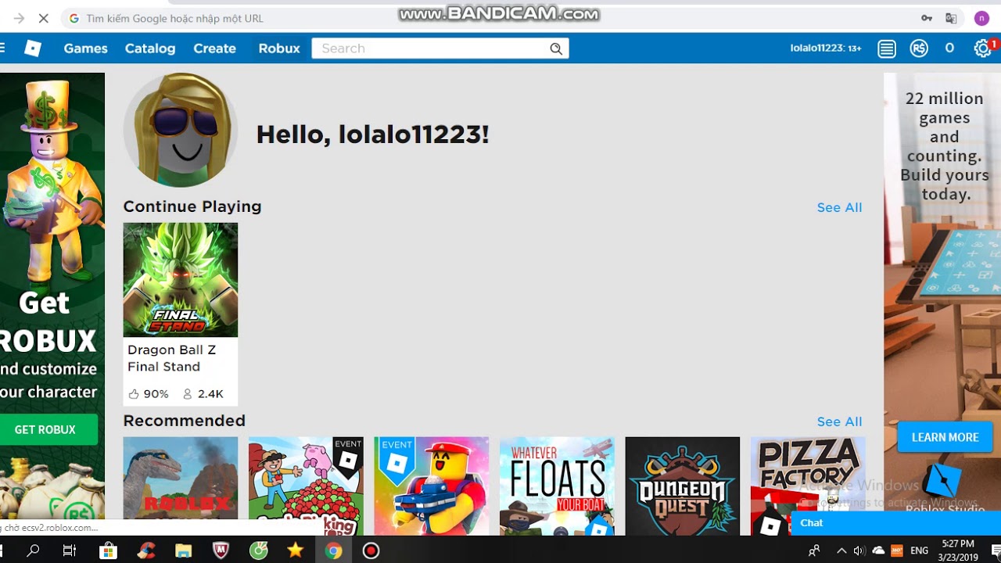Open File Explorer from taskbar

pyautogui.click(x=183, y=550)
